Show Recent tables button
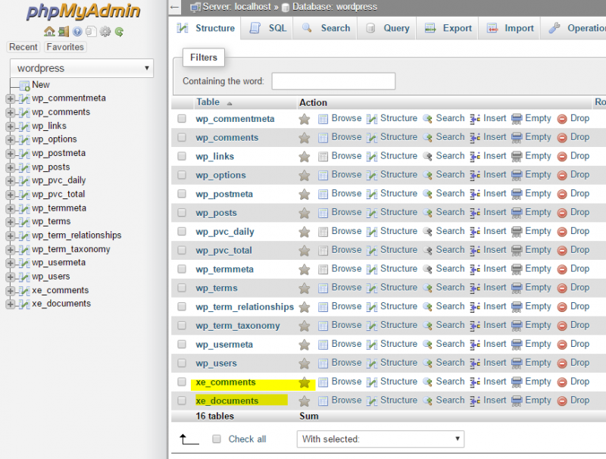 click(x=23, y=47)
